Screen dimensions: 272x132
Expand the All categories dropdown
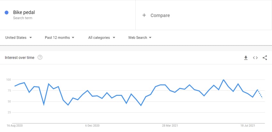[102, 37]
